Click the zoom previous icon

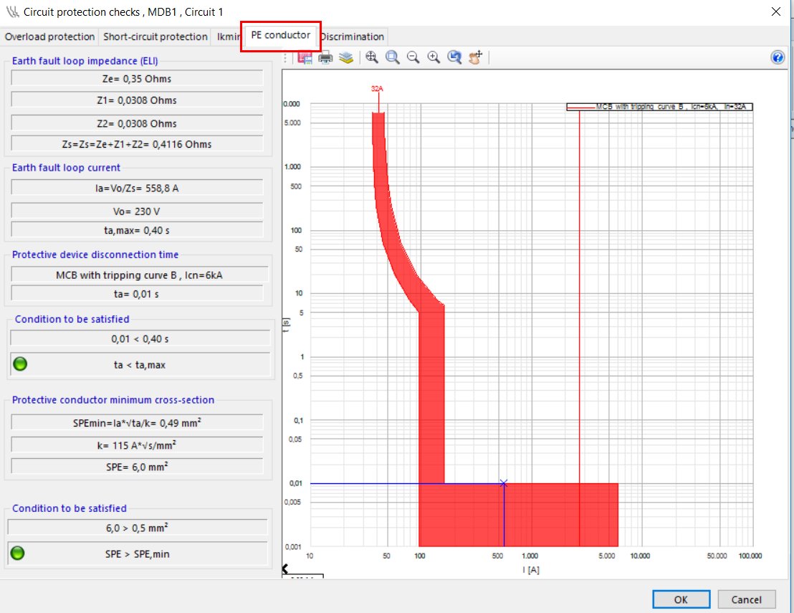point(454,58)
